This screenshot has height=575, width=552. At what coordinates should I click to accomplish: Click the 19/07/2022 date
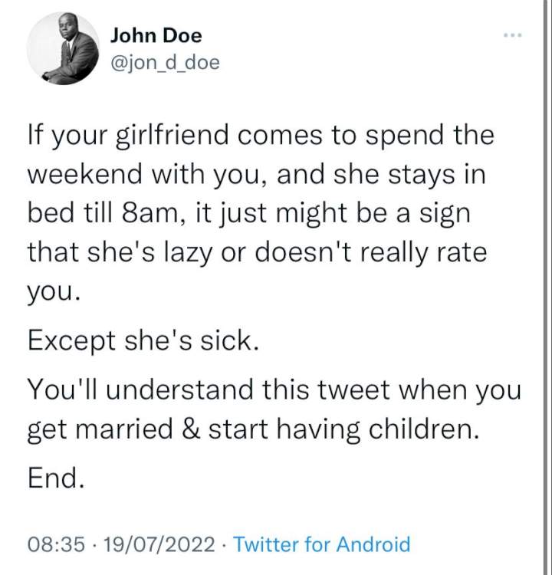click(x=159, y=544)
